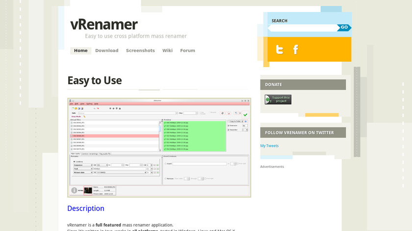Screen dimensions: 412x231
Task: Open the Twitter icon link
Action: [279, 49]
